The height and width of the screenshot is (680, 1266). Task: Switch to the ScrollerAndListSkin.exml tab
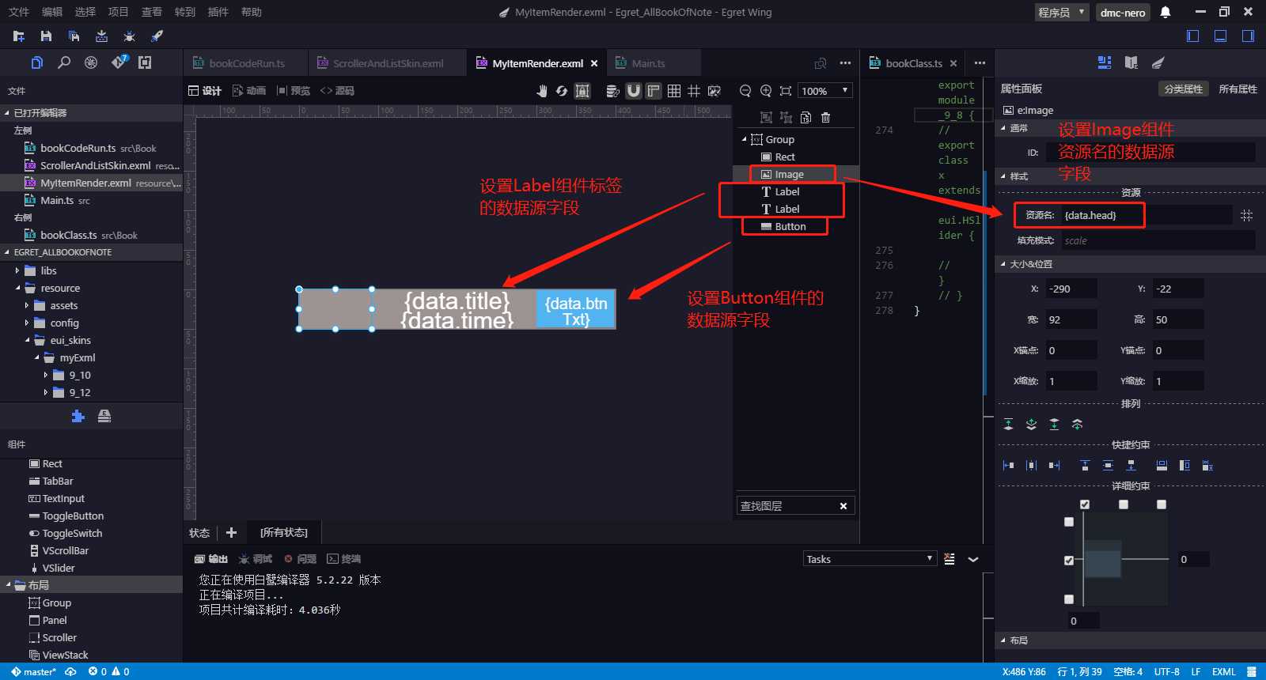[x=388, y=63]
